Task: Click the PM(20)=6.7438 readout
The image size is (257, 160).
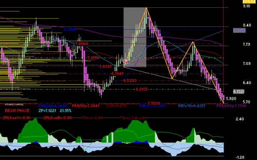Action: (x=53, y=106)
